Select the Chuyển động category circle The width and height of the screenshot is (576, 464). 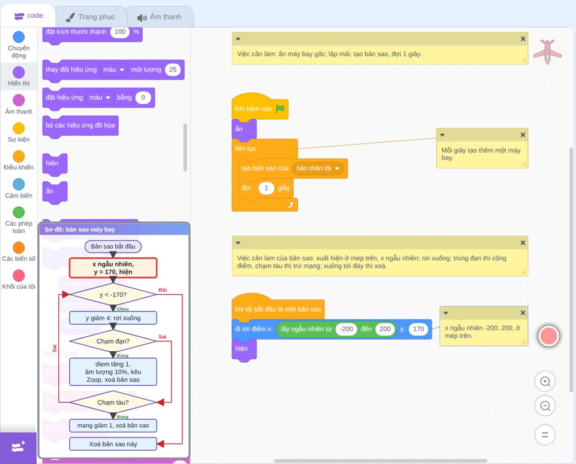[x=19, y=37]
